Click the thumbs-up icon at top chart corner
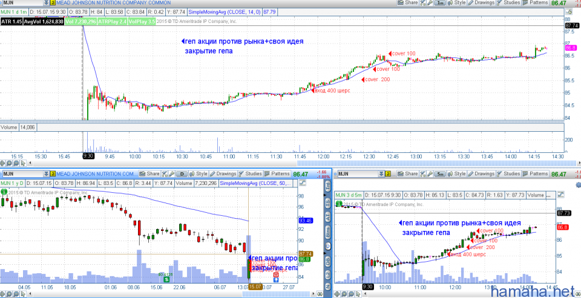 coord(570,12)
